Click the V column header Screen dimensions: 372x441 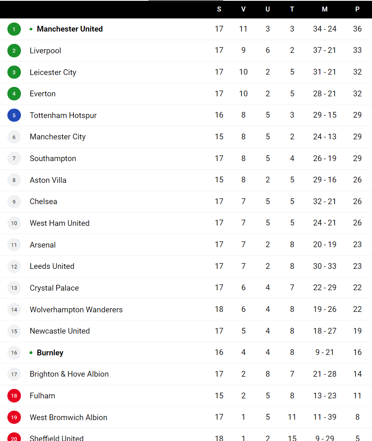click(x=243, y=9)
